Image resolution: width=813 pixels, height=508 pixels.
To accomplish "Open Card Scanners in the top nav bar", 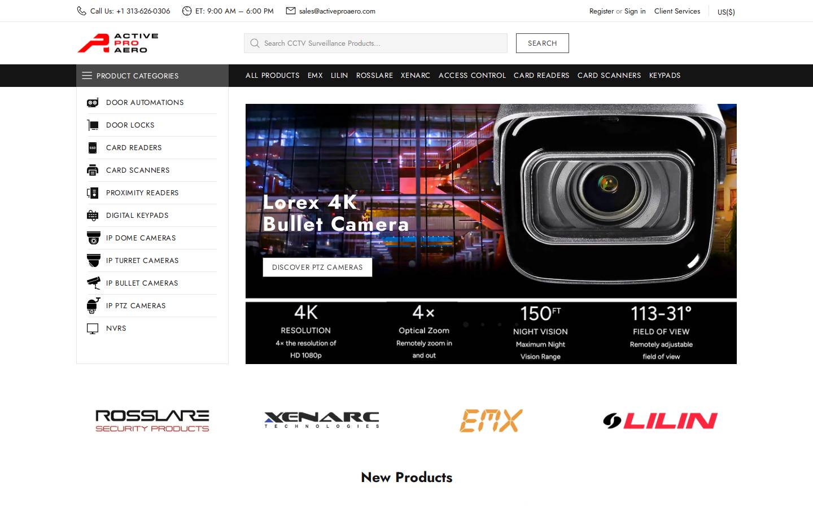I will point(609,75).
